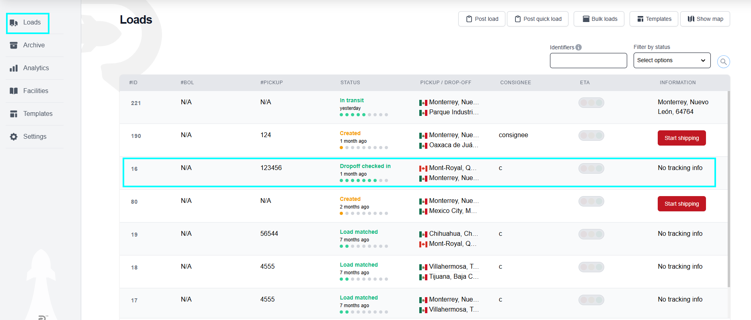Click pickup number 56544
Image resolution: width=751 pixels, height=320 pixels.
click(269, 234)
